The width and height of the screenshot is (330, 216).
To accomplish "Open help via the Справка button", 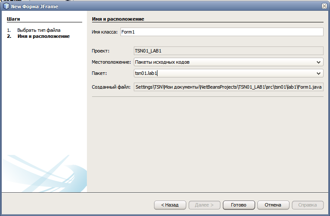I will [308, 205].
